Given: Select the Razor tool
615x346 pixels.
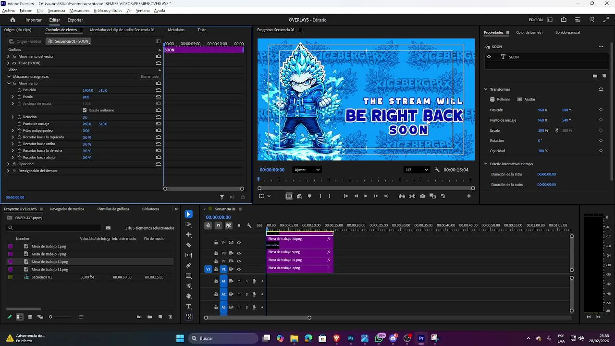Looking at the screenshot, I should tap(189, 245).
